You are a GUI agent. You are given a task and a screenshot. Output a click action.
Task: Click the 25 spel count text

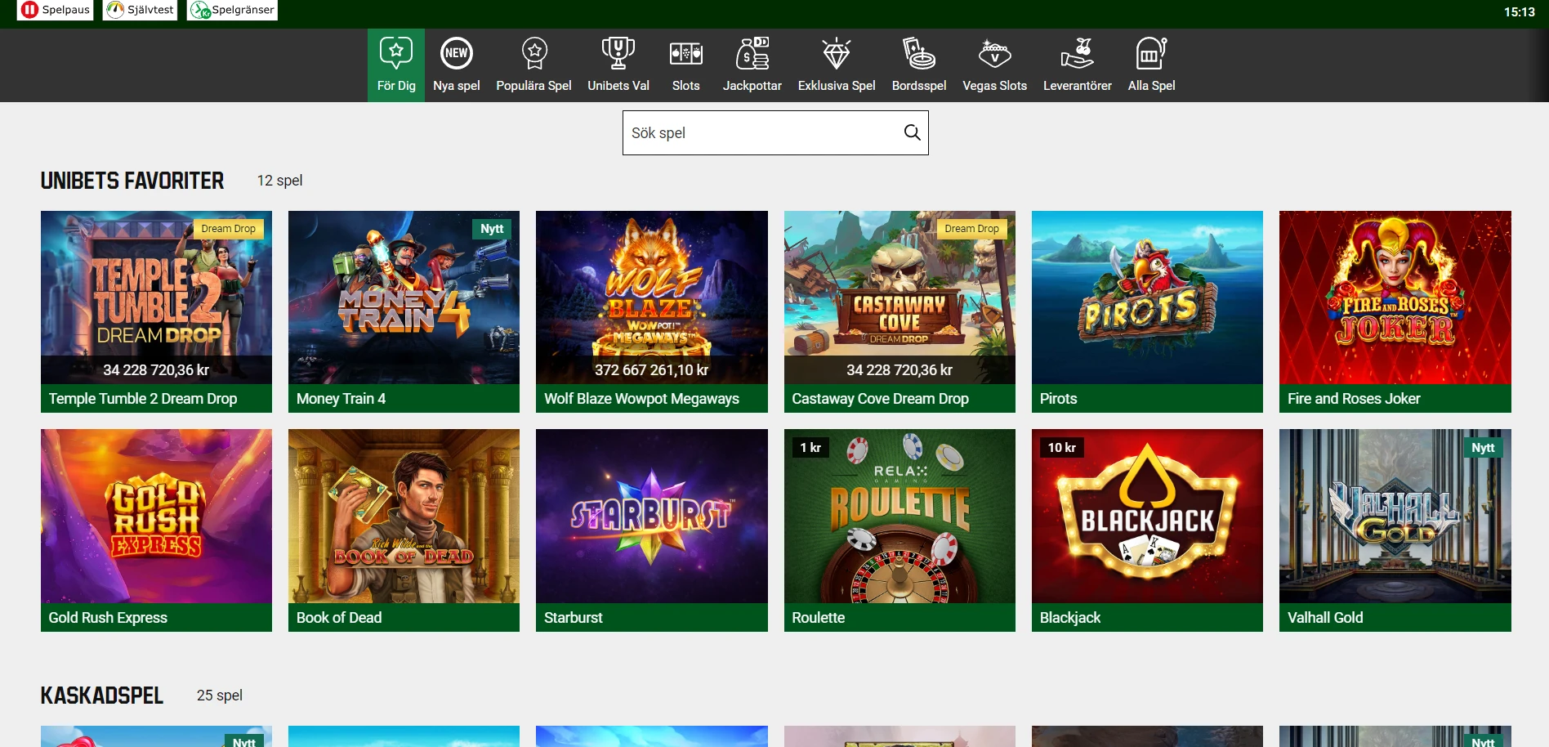point(220,696)
